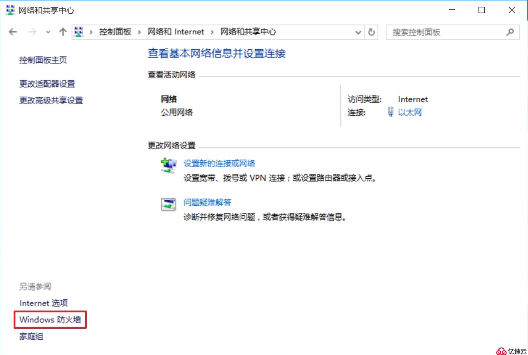Maximize the 网络和共享中心 window

click(482, 10)
